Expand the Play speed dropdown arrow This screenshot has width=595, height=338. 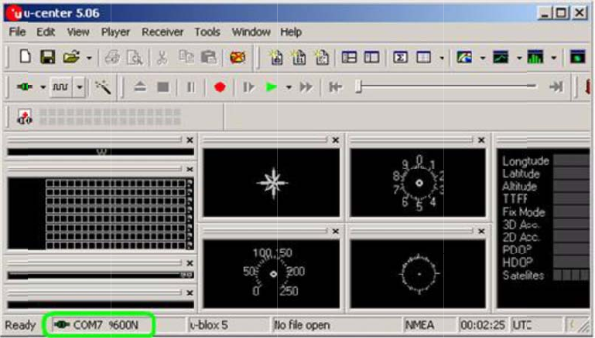pyautogui.click(x=289, y=87)
